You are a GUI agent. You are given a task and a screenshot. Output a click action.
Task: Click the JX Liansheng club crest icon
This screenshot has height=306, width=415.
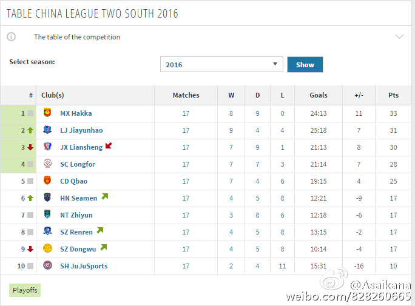click(47, 147)
